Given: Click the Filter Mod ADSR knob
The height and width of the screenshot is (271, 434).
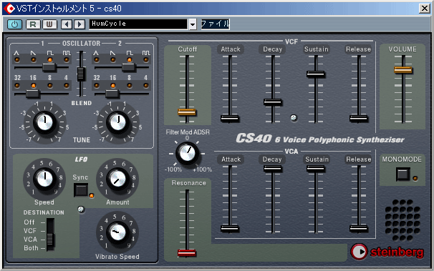Looking at the screenshot, I should [x=188, y=153].
